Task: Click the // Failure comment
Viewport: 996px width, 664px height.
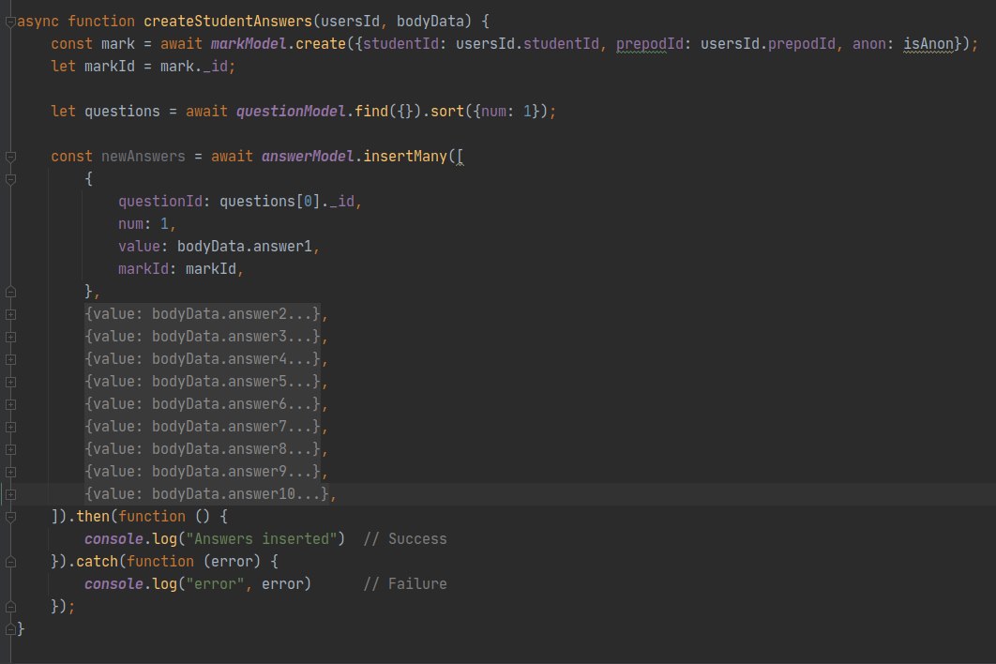Action: point(404,584)
